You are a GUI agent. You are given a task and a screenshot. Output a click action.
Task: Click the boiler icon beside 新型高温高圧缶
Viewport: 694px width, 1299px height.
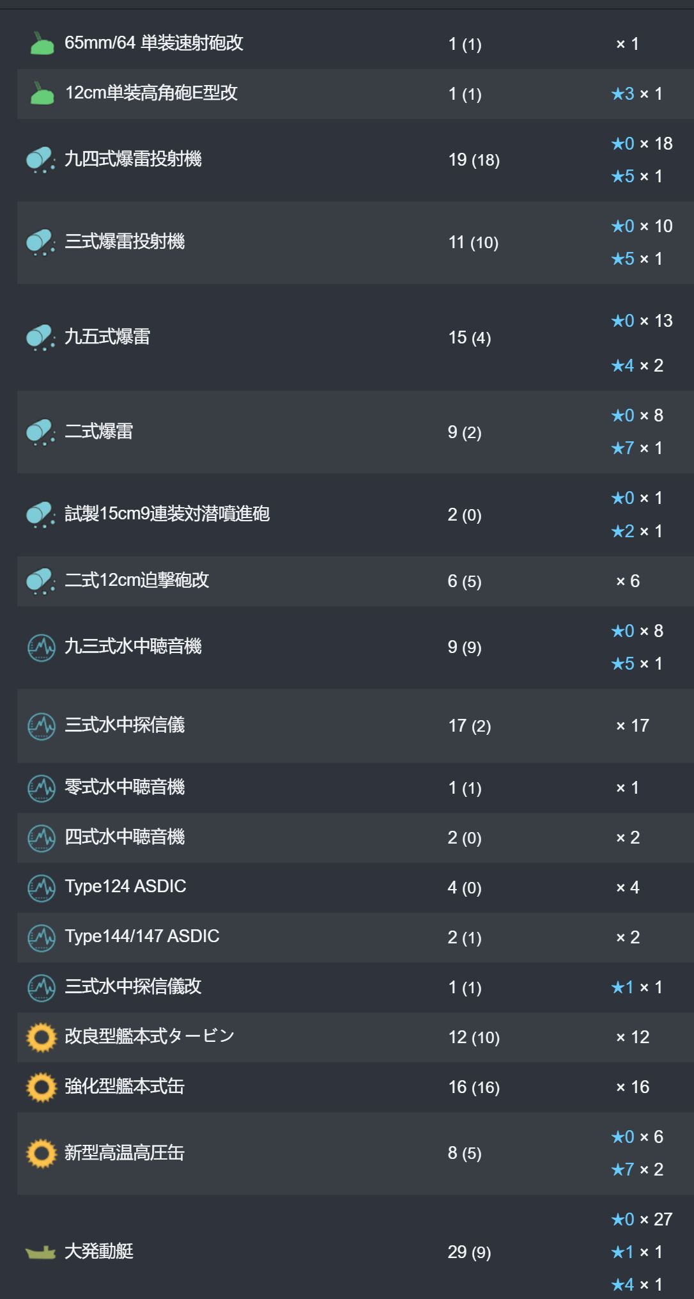[42, 1153]
